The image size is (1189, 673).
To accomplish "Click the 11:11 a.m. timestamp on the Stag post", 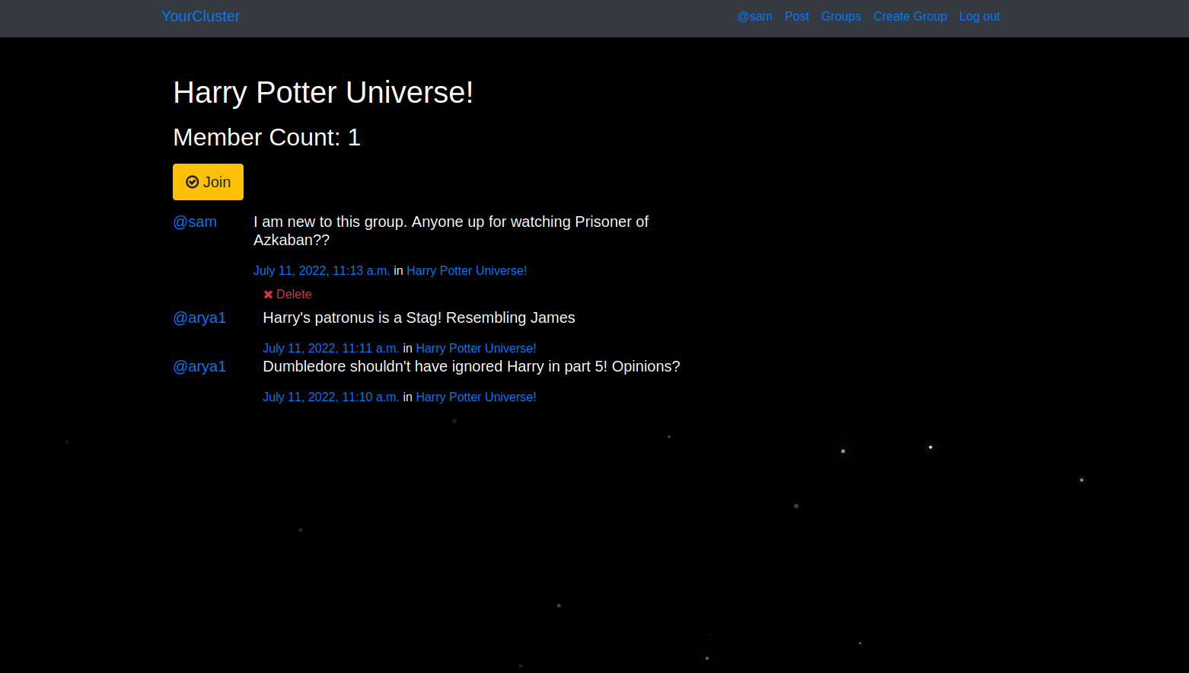I will (330, 348).
